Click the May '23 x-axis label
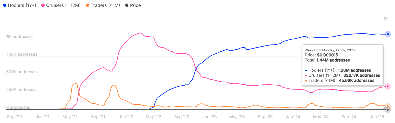This screenshot has height=123, width=395. 237,117
